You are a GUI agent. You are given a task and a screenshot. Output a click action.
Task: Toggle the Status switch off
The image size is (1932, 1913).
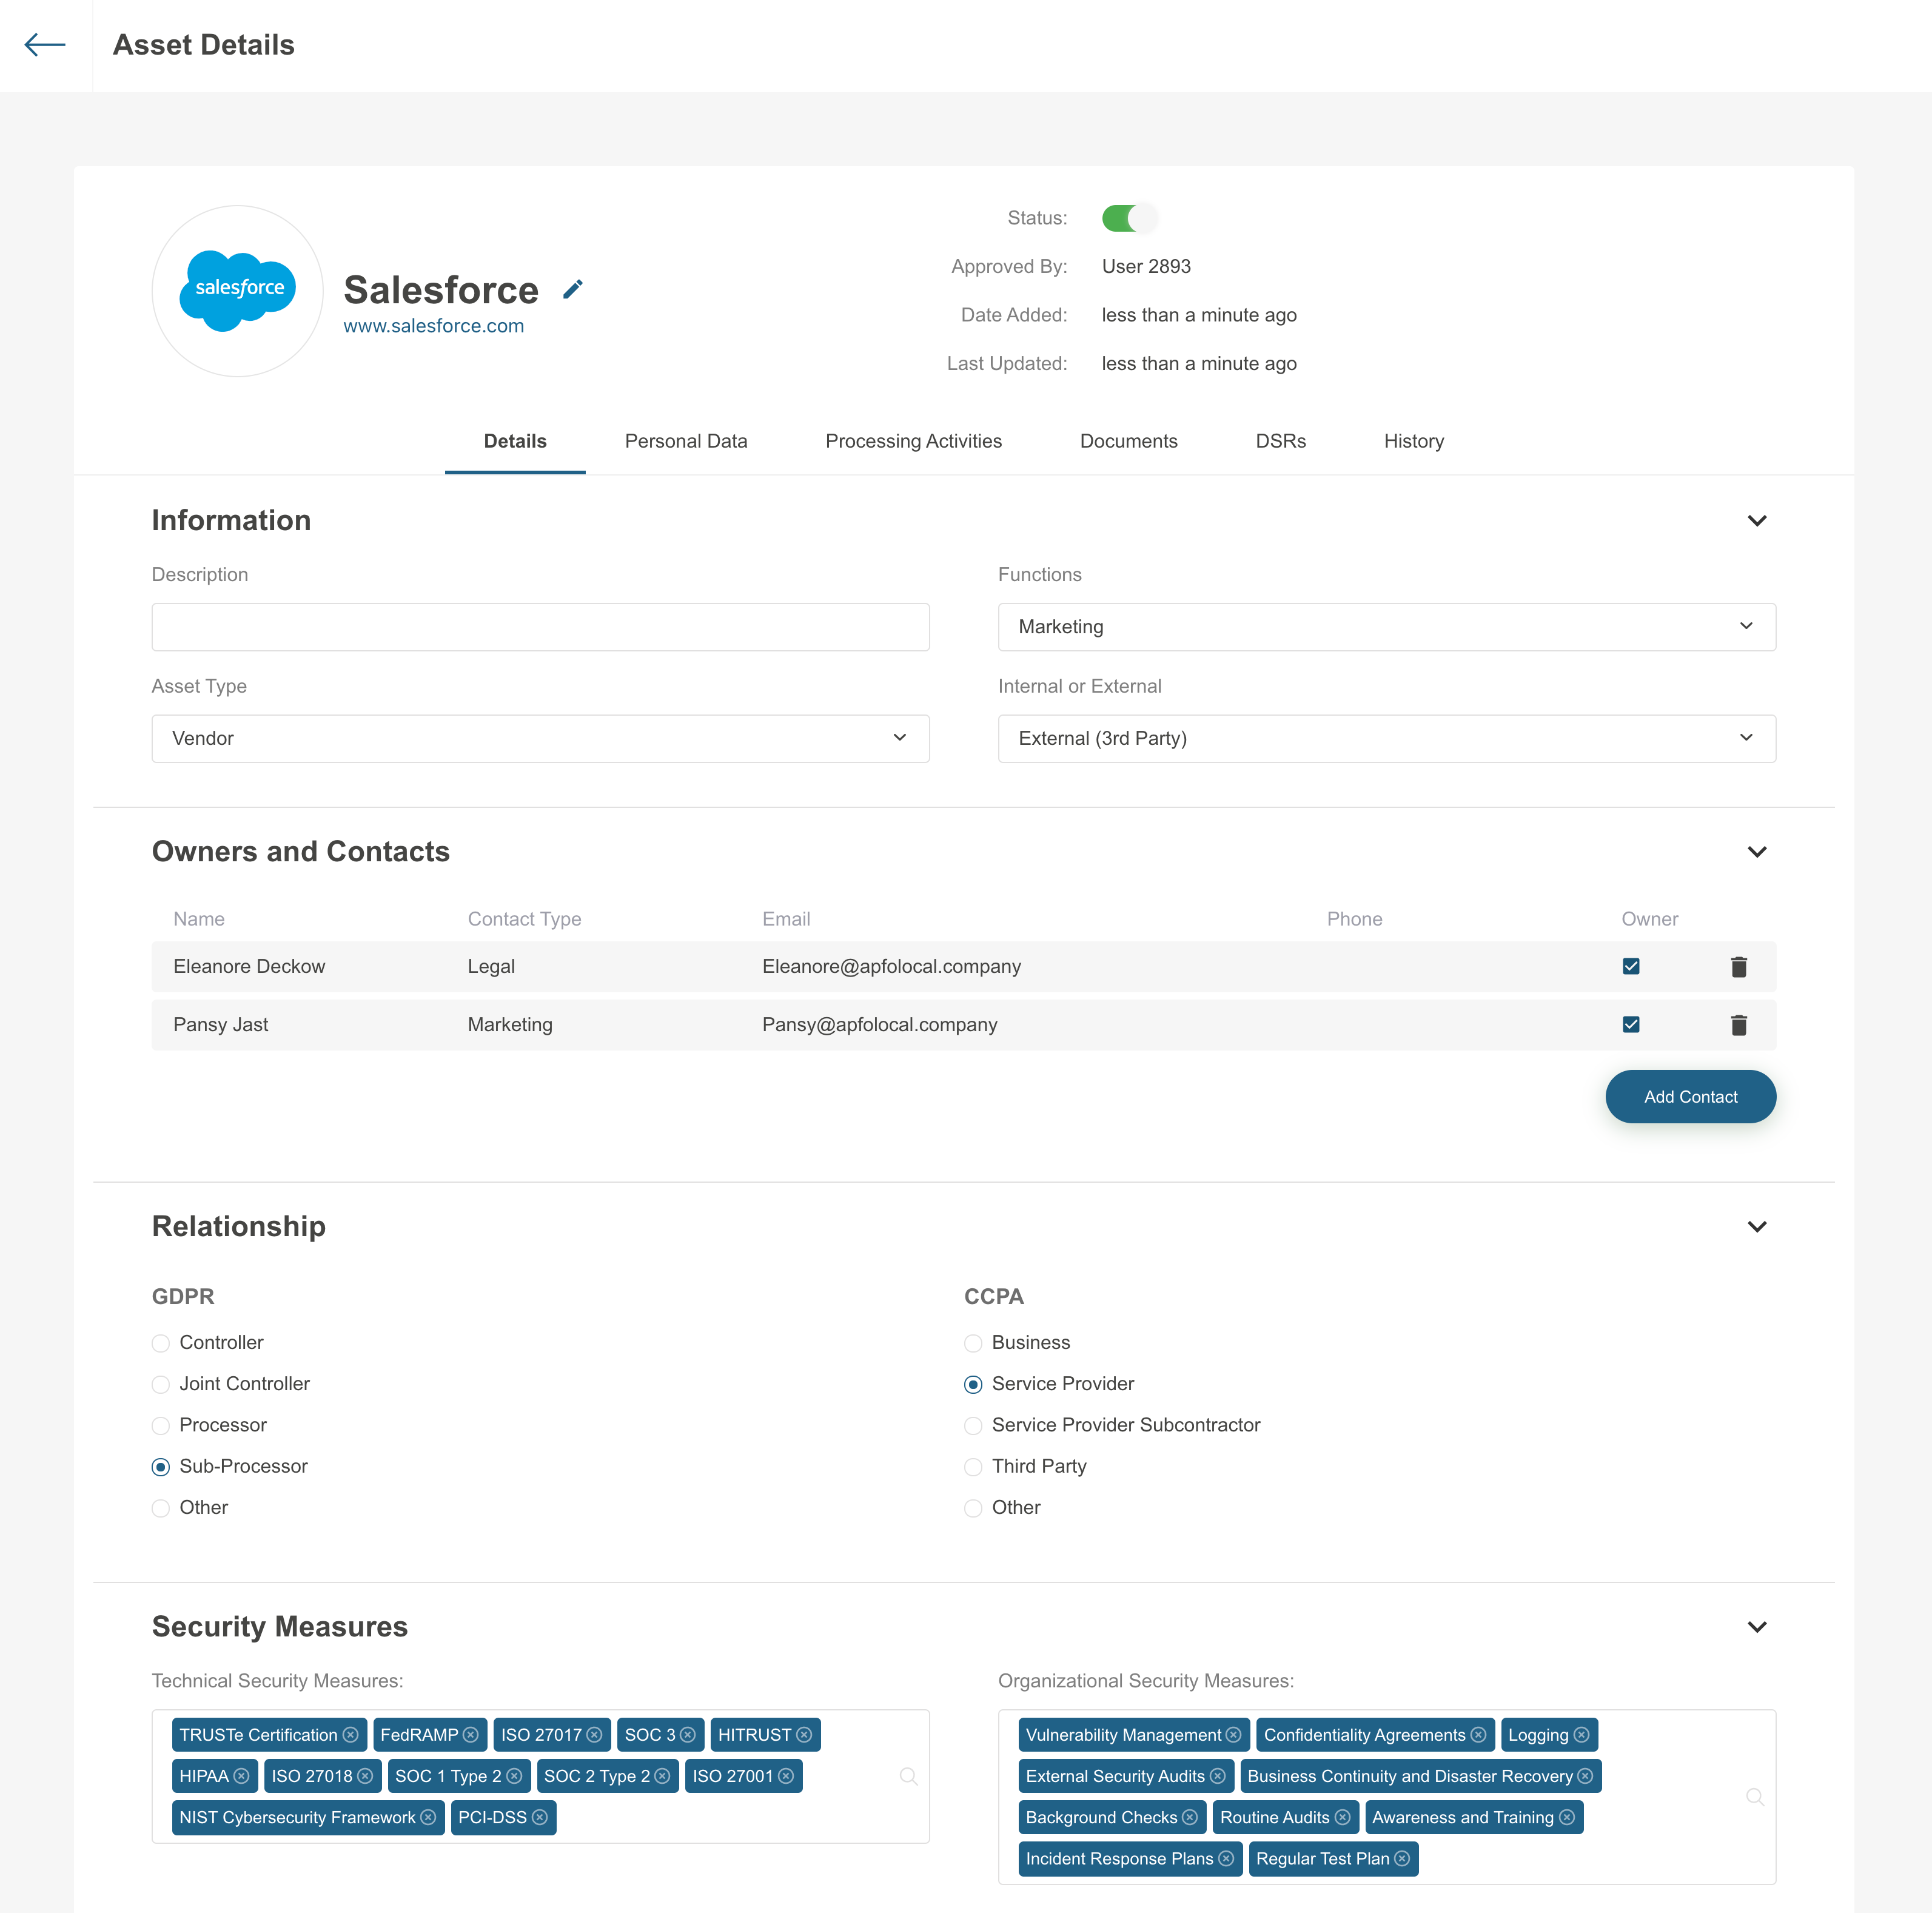[1129, 218]
